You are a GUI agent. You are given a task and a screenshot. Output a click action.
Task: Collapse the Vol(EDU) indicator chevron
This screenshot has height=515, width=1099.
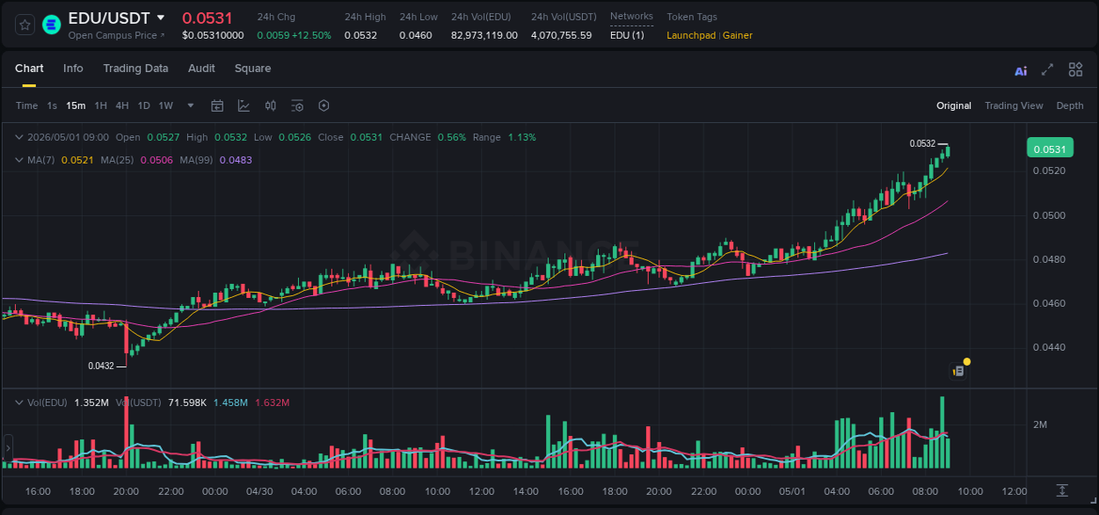coord(18,403)
